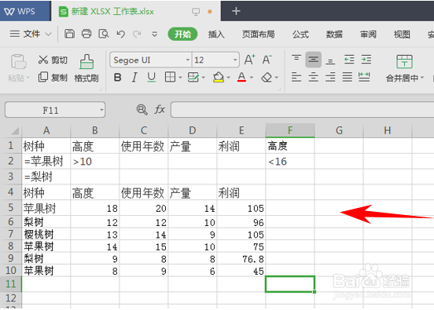Justify text alignment icon
The height and width of the screenshot is (310, 434).
348,77
